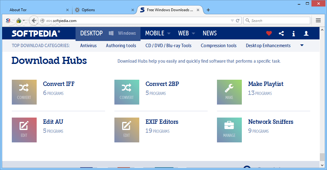Open the Compression tools category
The width and height of the screenshot is (327, 170).
219,46
